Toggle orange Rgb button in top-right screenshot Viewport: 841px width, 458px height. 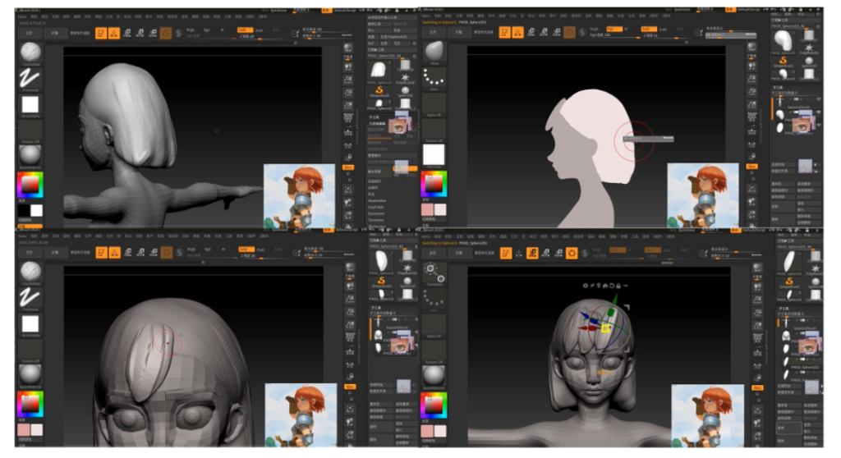click(614, 29)
